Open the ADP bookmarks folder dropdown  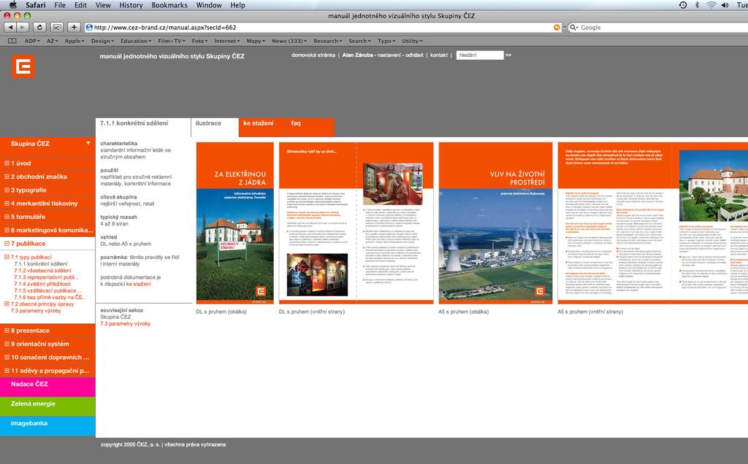[x=31, y=41]
